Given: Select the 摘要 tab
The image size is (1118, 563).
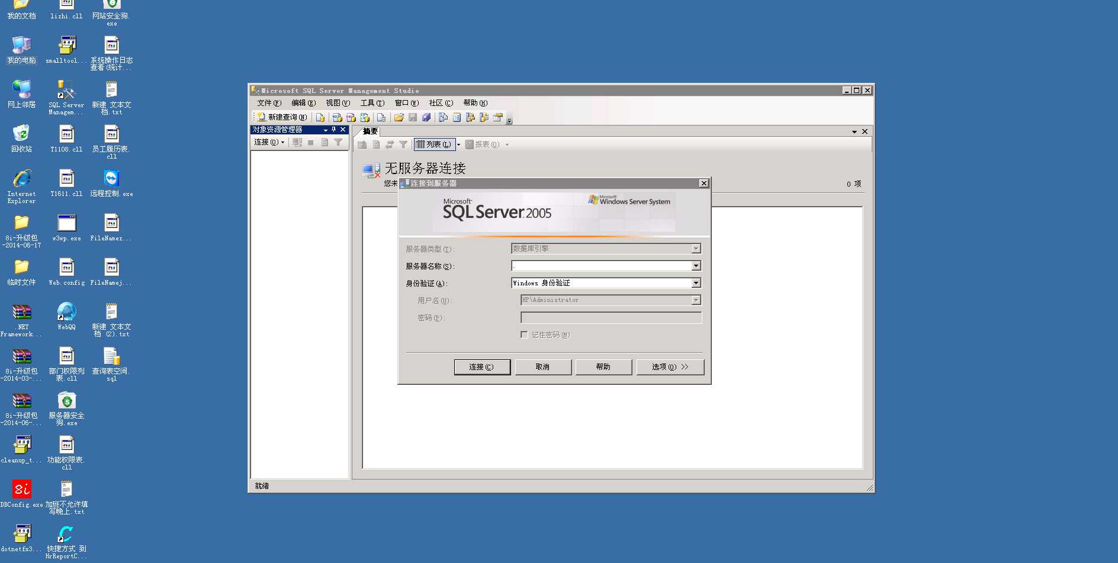Looking at the screenshot, I should 370,131.
